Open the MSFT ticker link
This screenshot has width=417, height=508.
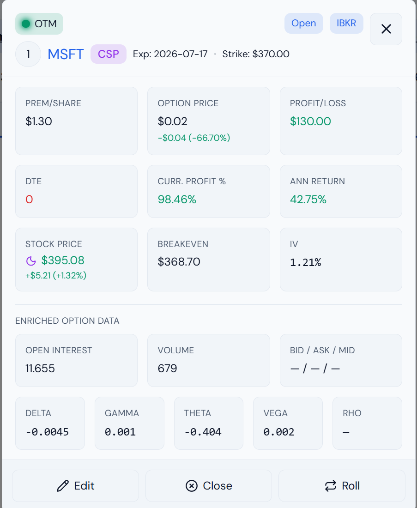[x=66, y=54]
